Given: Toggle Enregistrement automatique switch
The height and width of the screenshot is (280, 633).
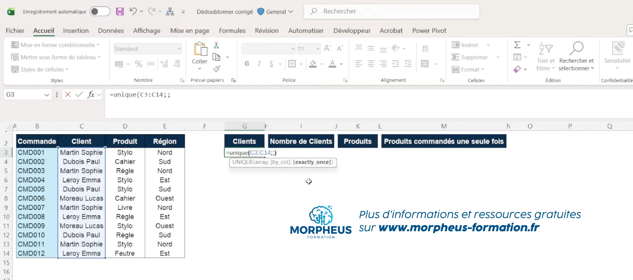Looking at the screenshot, I should pyautogui.click(x=100, y=12).
